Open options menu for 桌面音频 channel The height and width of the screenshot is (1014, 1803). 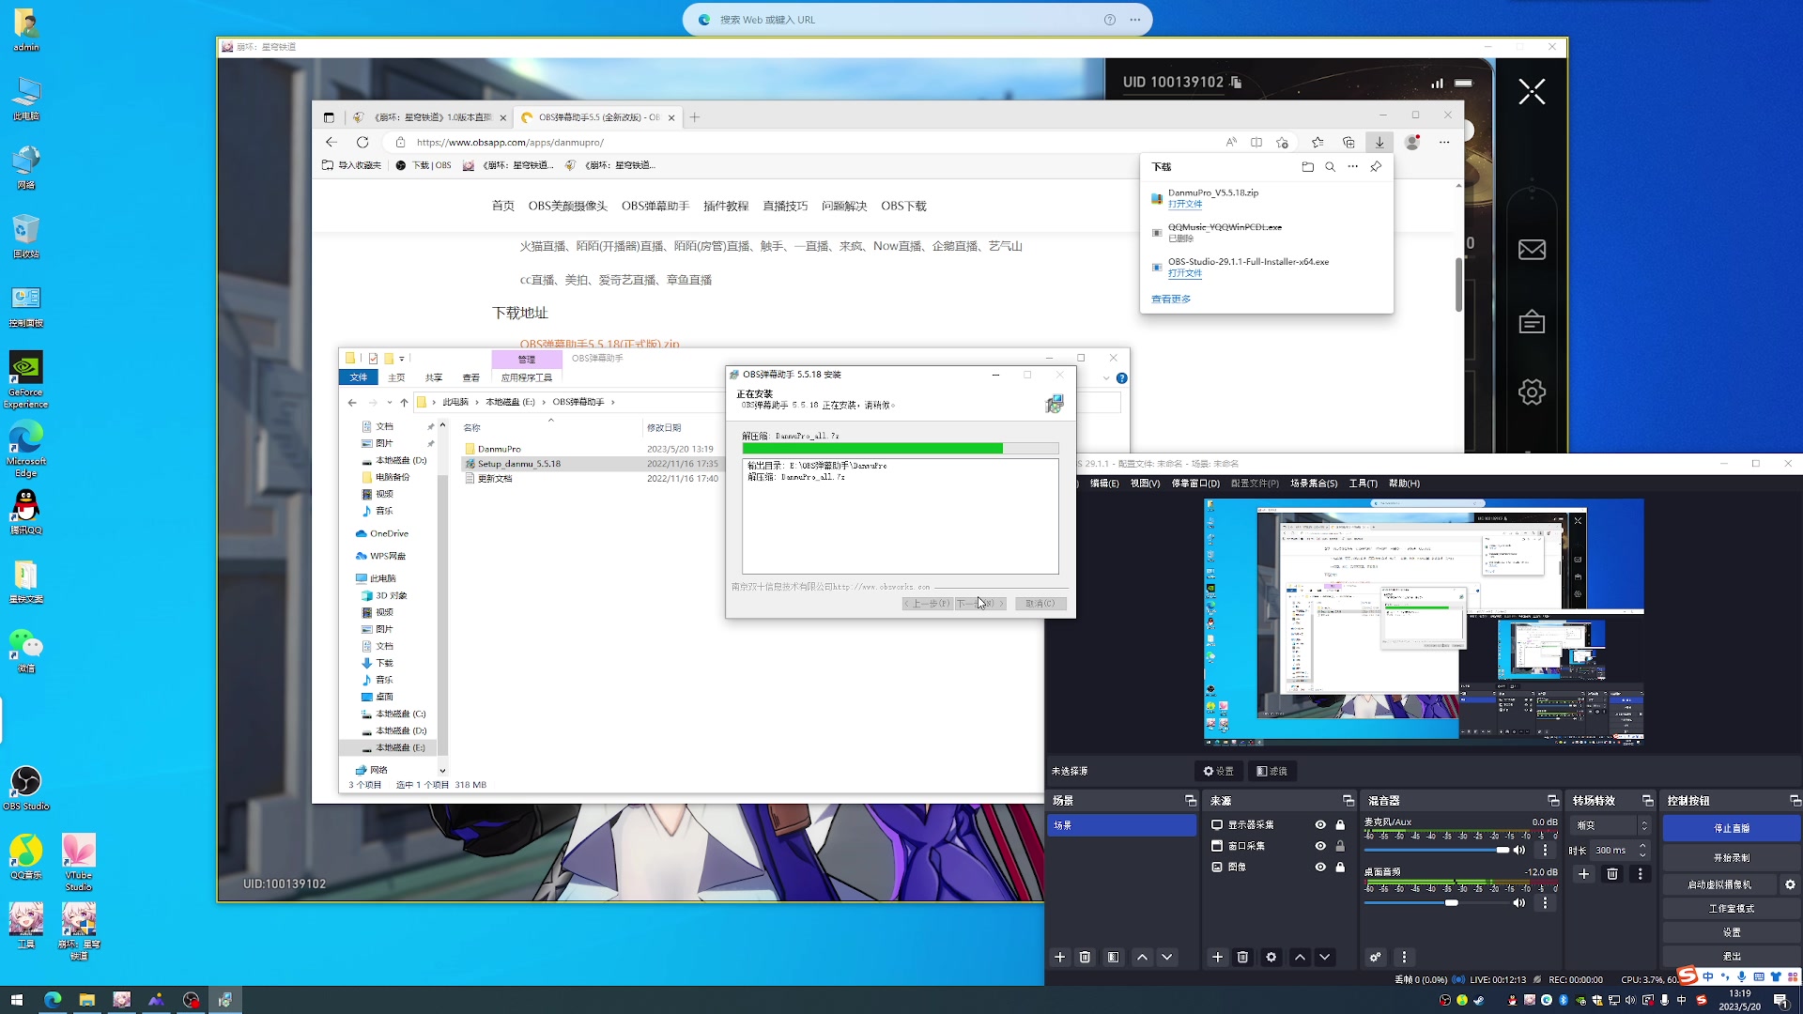pos(1546,902)
